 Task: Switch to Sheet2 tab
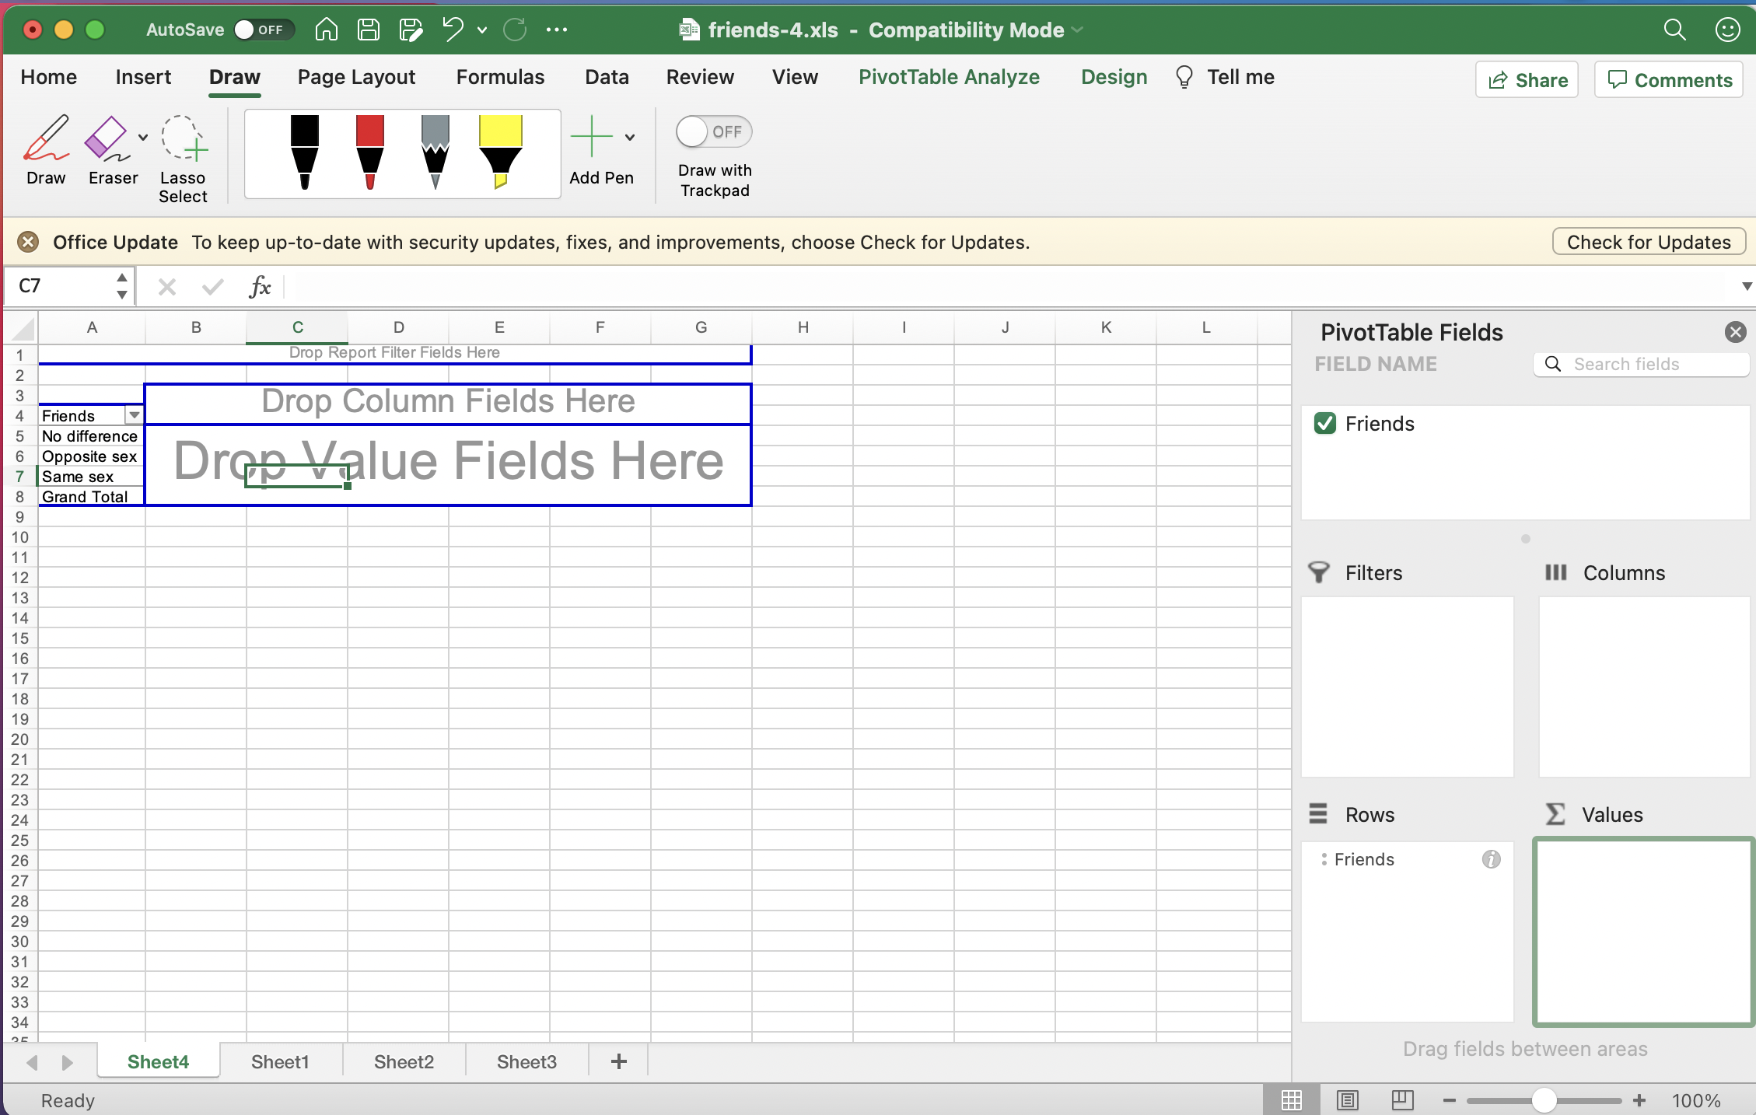click(404, 1061)
